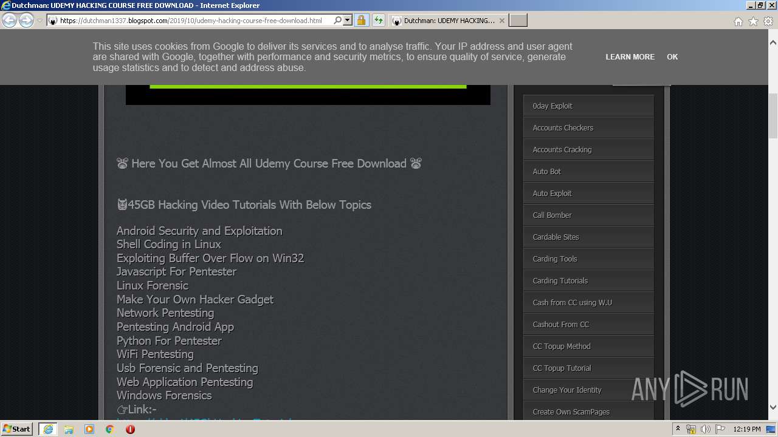The height and width of the screenshot is (437, 778).
Task: Open the CC Topup Tutorial category
Action: tap(588, 368)
